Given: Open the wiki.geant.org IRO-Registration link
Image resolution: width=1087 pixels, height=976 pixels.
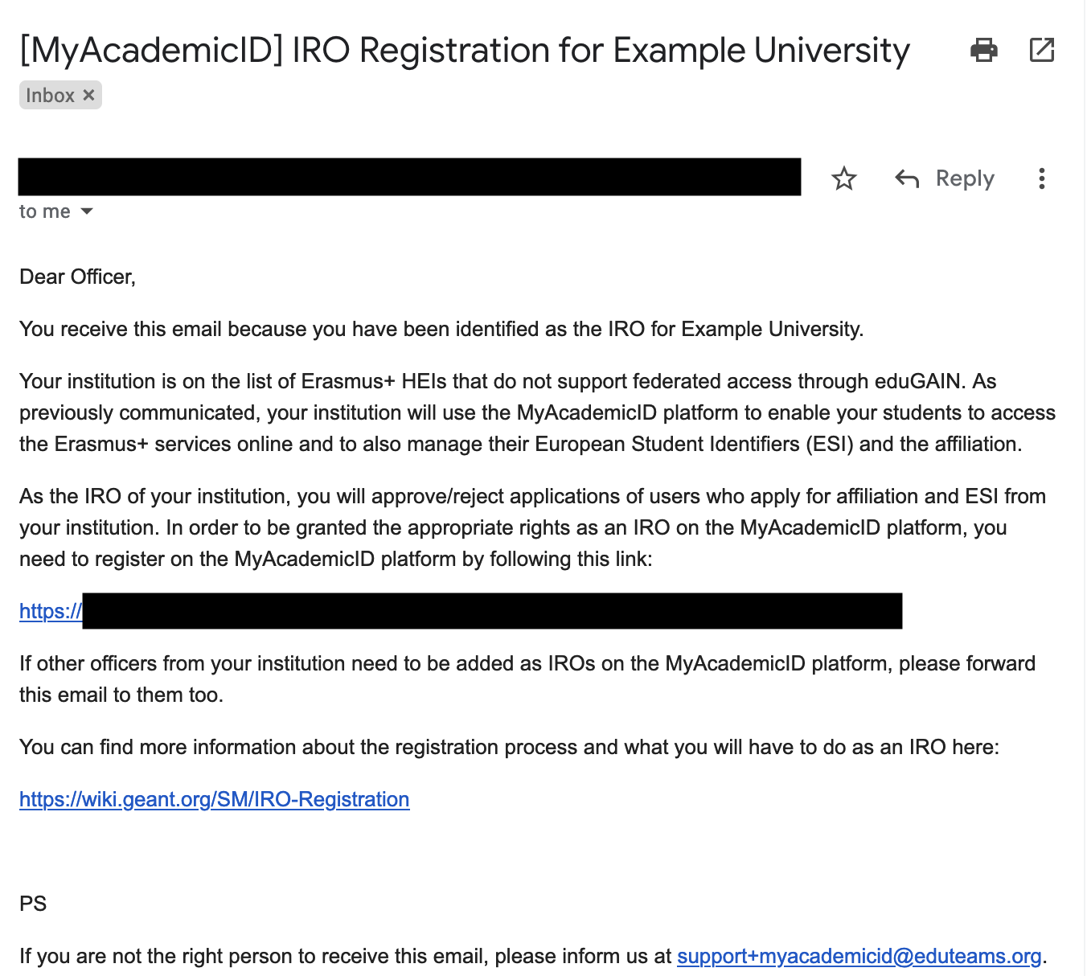Looking at the screenshot, I should pos(214,799).
